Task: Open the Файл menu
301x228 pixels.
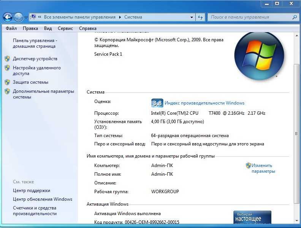Action: click(11, 28)
